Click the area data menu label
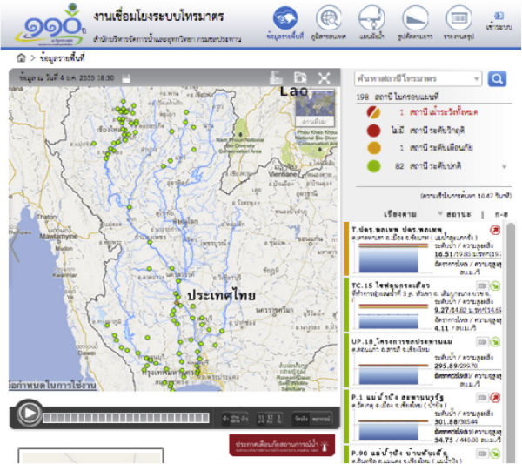Viewport: 522px width, 464px height. [285, 37]
